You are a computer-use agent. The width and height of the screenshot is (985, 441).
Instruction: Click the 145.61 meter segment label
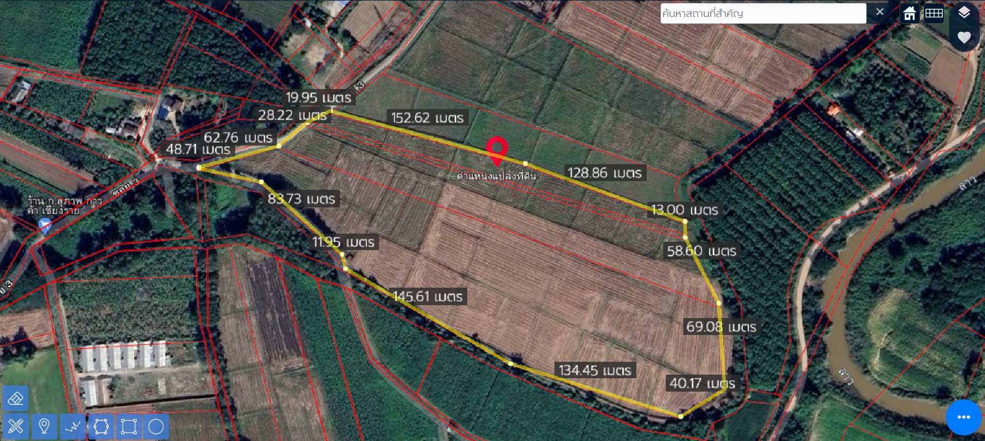428,296
